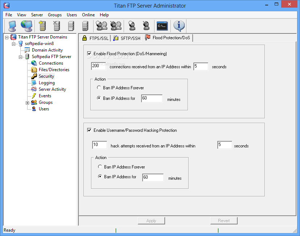This screenshot has height=236, width=300.
Task: Click the add user toolbar icon
Action: [x=132, y=26]
